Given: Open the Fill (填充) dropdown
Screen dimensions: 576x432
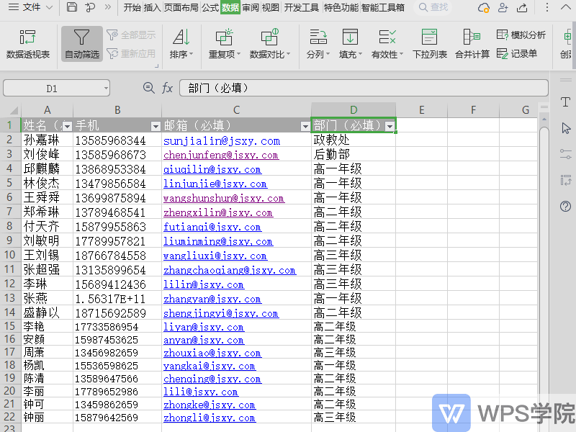Looking at the screenshot, I should [350, 44].
